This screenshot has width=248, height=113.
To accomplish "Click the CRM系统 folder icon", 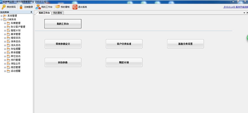I will tap(5, 20).
